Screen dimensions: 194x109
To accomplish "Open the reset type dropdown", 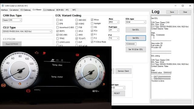I will (x=118, y=88).
